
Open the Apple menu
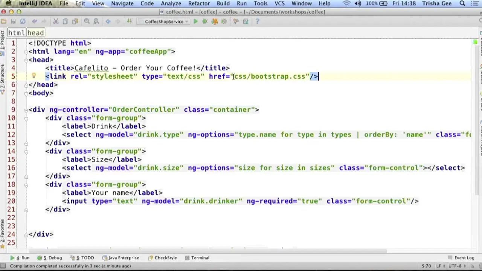(8, 3)
